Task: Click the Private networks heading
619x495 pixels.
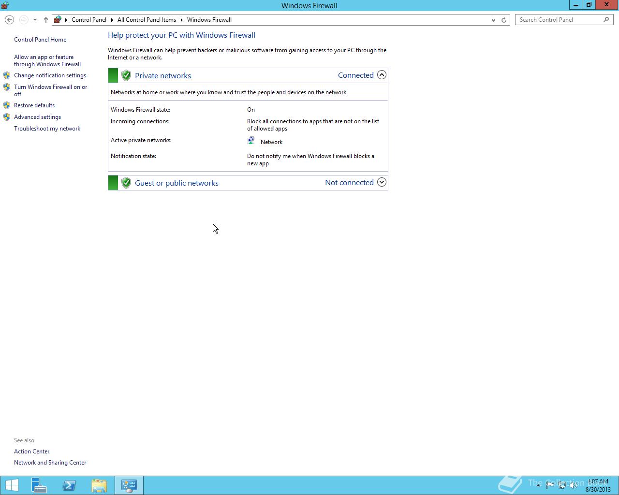Action: click(x=163, y=75)
